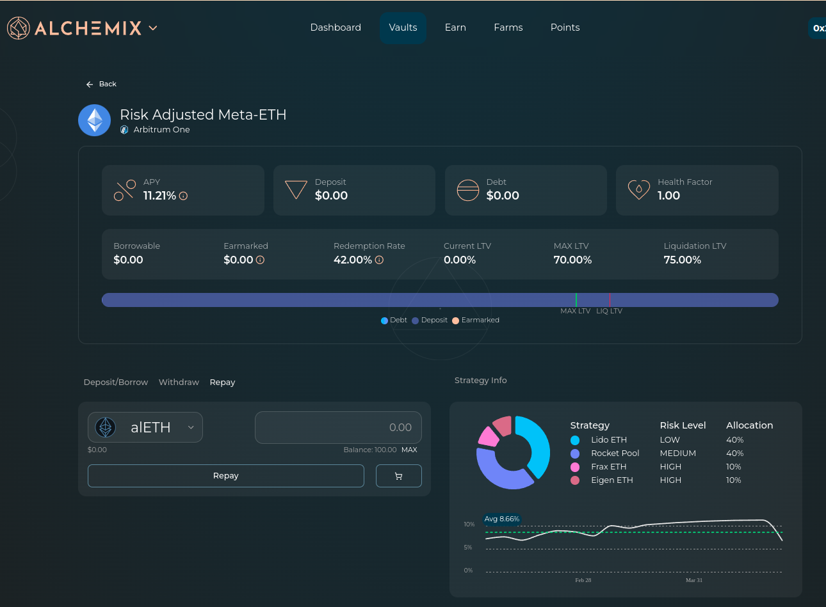
Task: Click the Debt card icon
Action: [467, 190]
